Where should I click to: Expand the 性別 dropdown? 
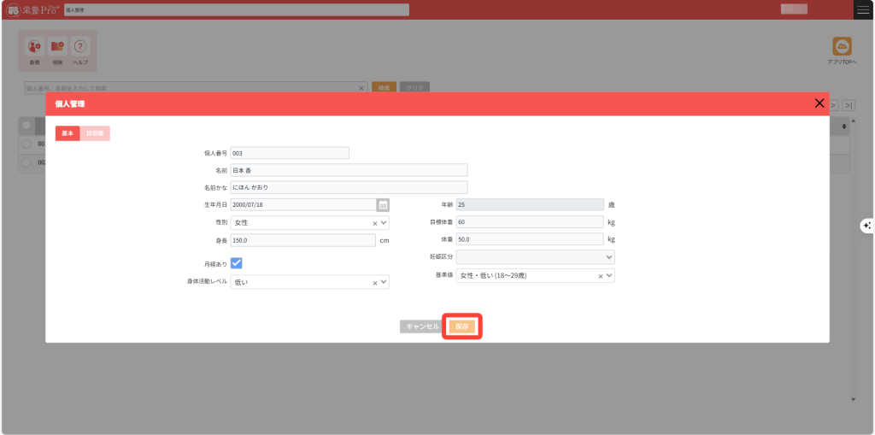(x=384, y=223)
